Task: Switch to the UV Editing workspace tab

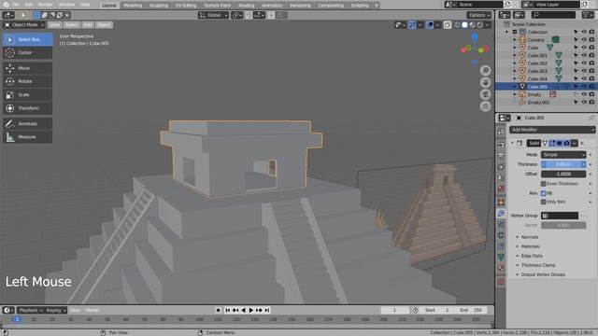Action: point(186,6)
